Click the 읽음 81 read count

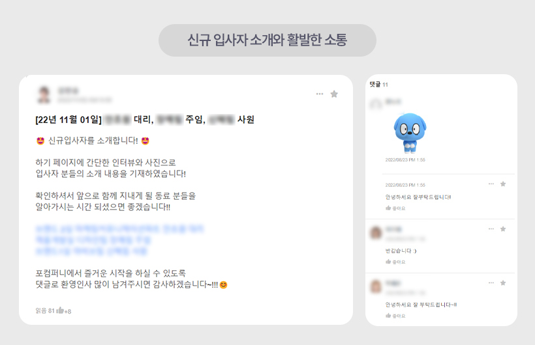[x=45, y=310]
